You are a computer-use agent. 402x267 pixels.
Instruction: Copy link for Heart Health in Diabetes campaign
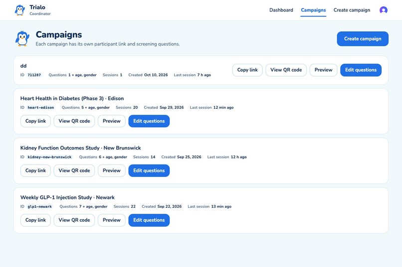(35, 121)
